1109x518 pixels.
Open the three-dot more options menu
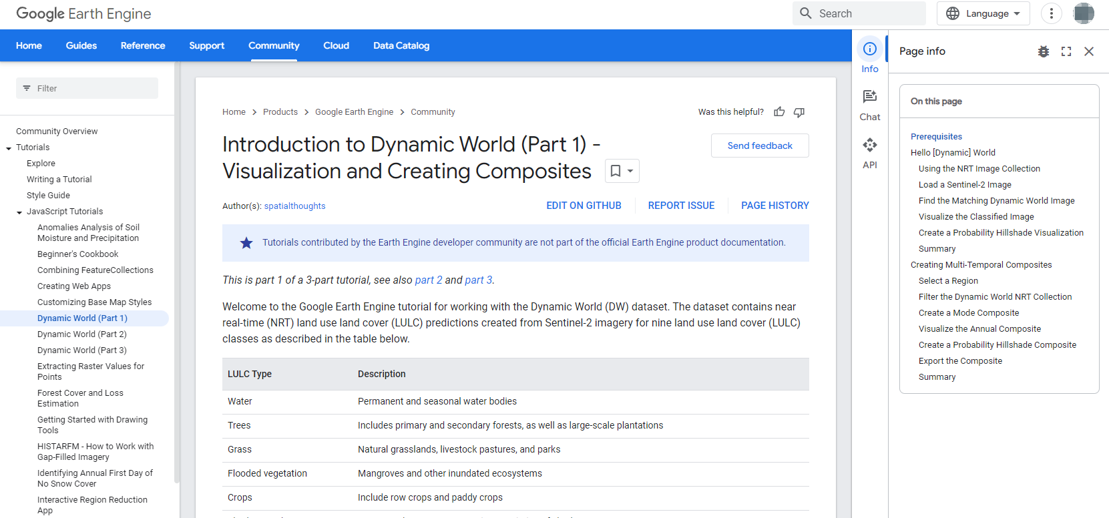(1052, 13)
